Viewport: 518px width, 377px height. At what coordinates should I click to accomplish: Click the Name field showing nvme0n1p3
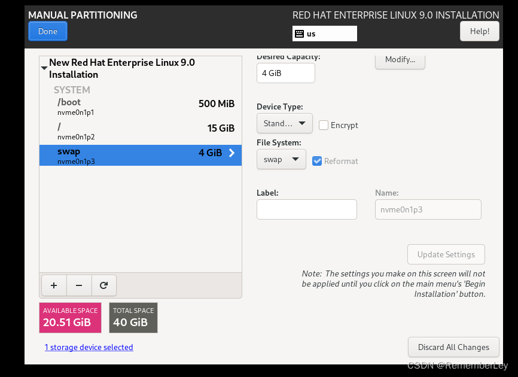[428, 209]
